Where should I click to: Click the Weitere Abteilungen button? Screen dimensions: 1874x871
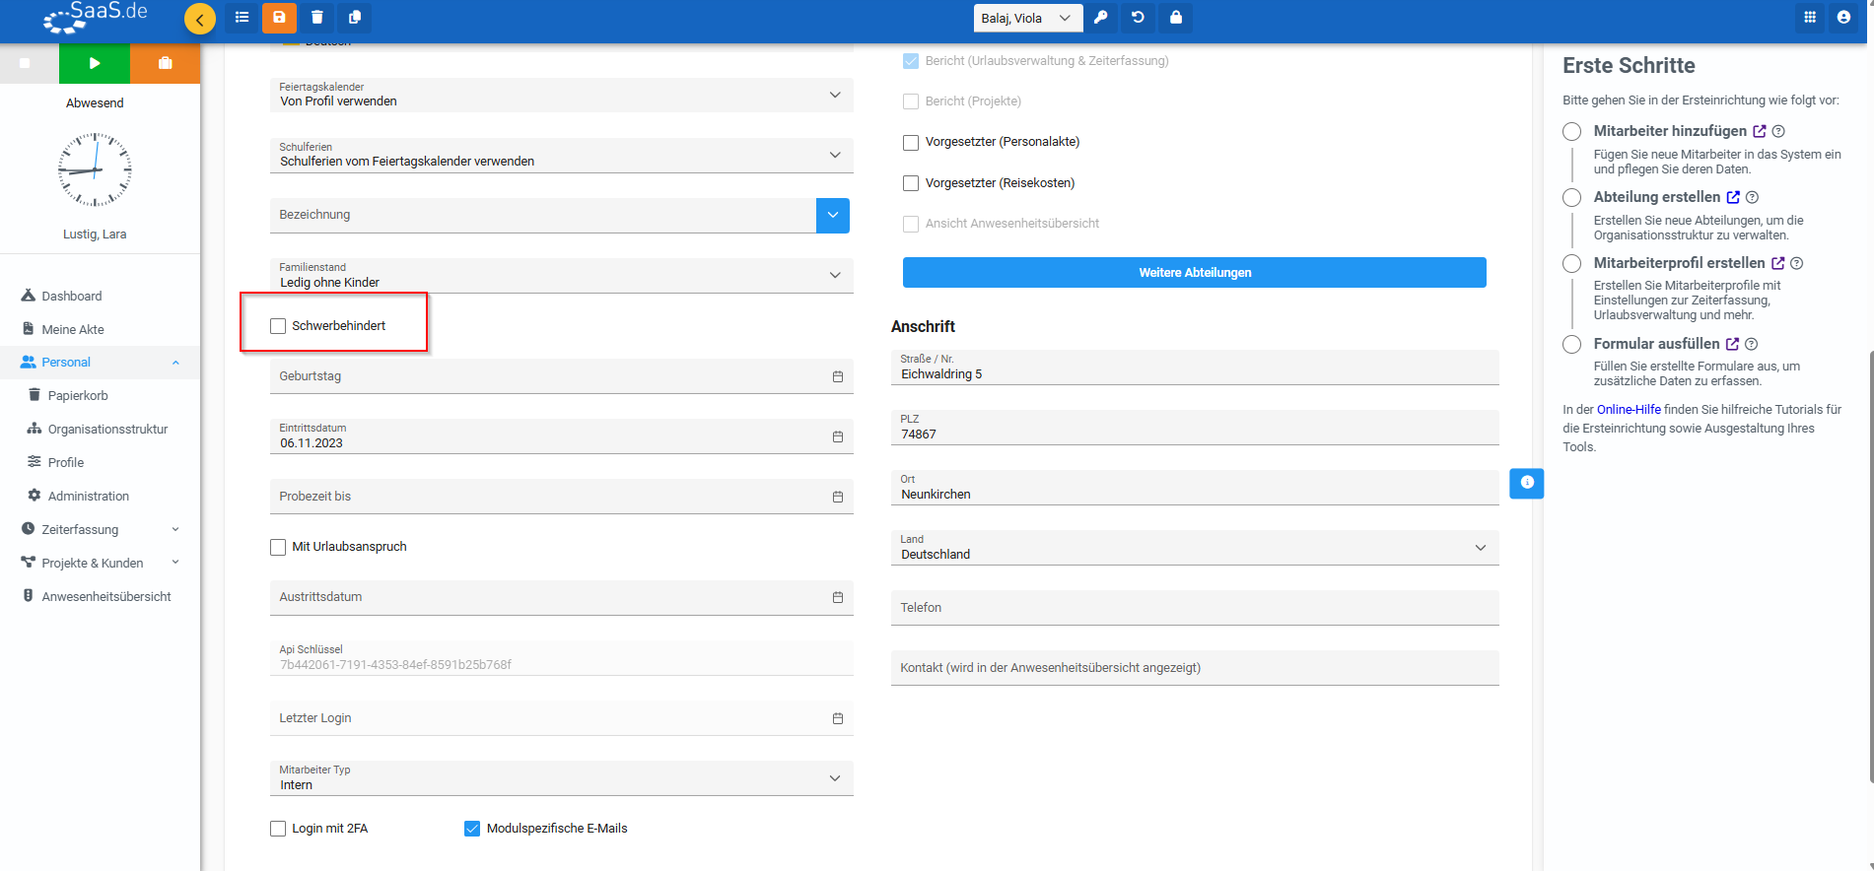pos(1194,273)
